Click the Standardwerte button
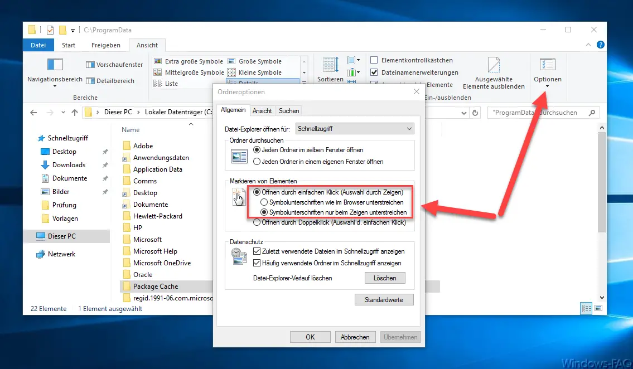The image size is (633, 369). pyautogui.click(x=383, y=299)
